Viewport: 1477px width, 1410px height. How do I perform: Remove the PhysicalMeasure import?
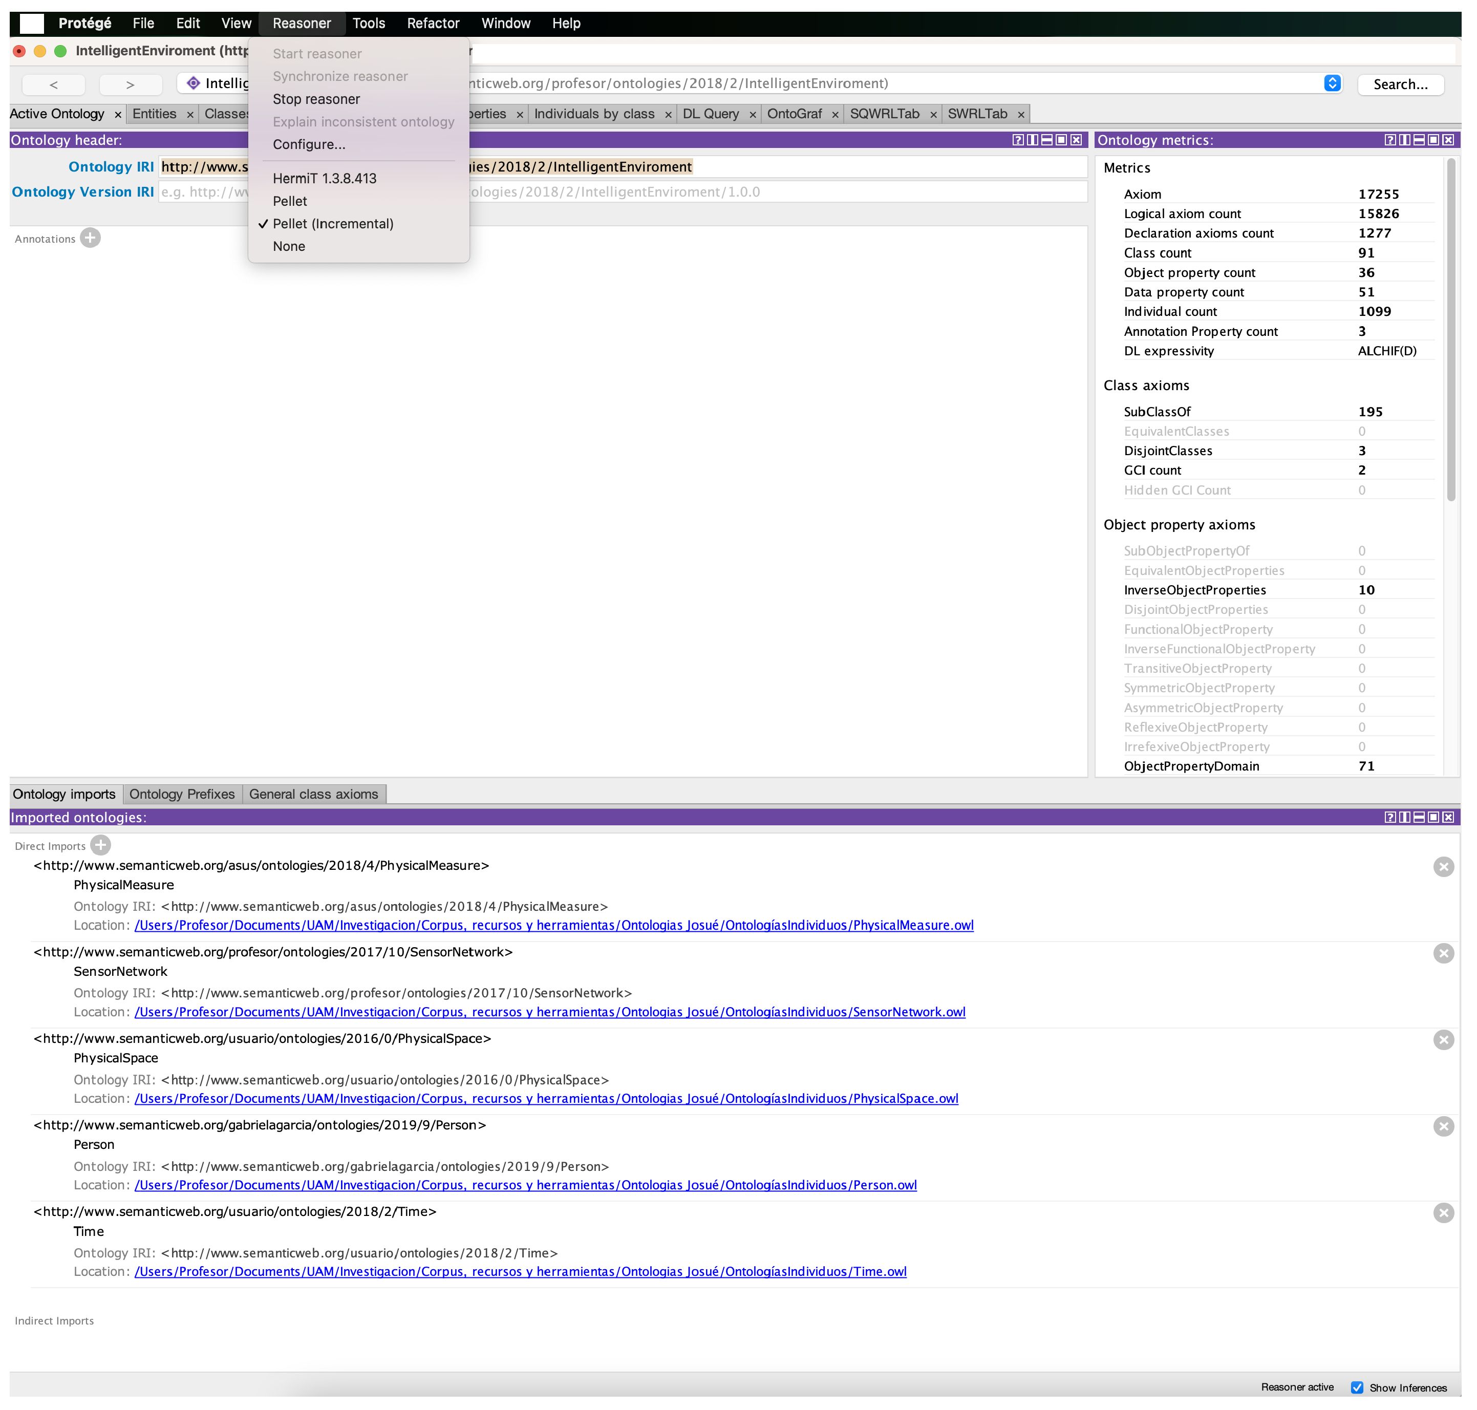coord(1443,867)
